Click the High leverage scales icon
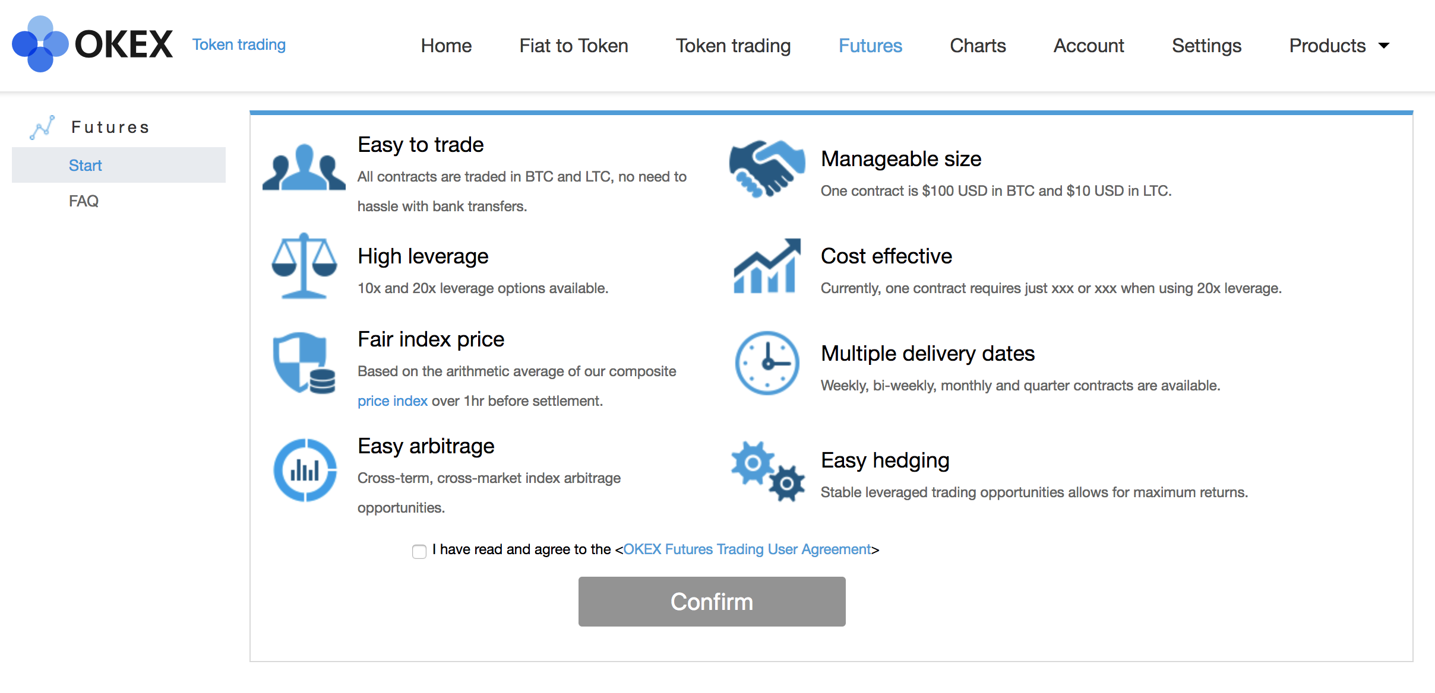Viewport: 1435px width, 693px height. pos(304,265)
